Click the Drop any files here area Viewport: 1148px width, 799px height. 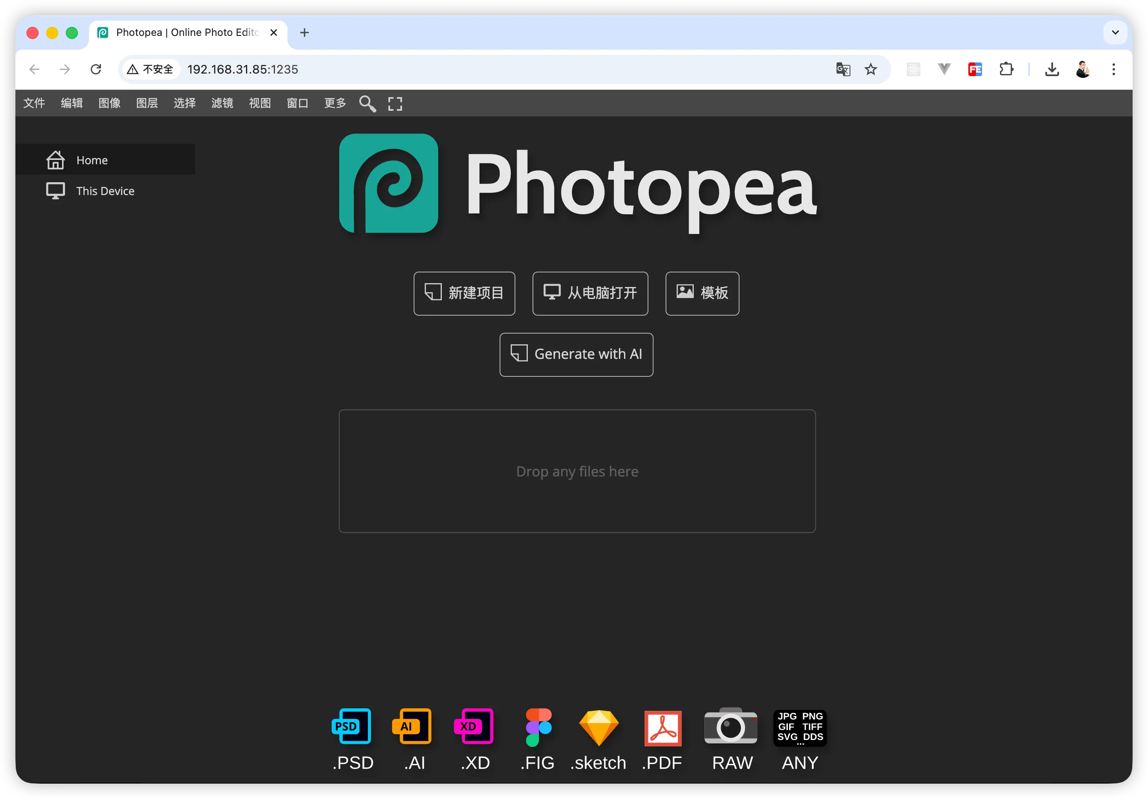pyautogui.click(x=577, y=471)
